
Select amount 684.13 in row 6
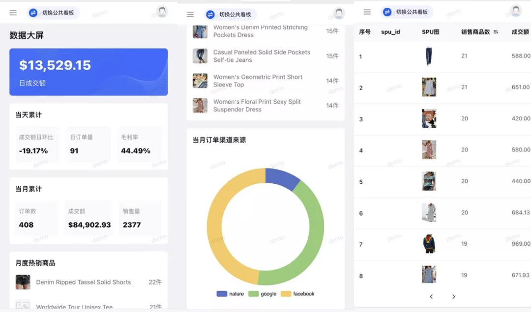click(521, 213)
